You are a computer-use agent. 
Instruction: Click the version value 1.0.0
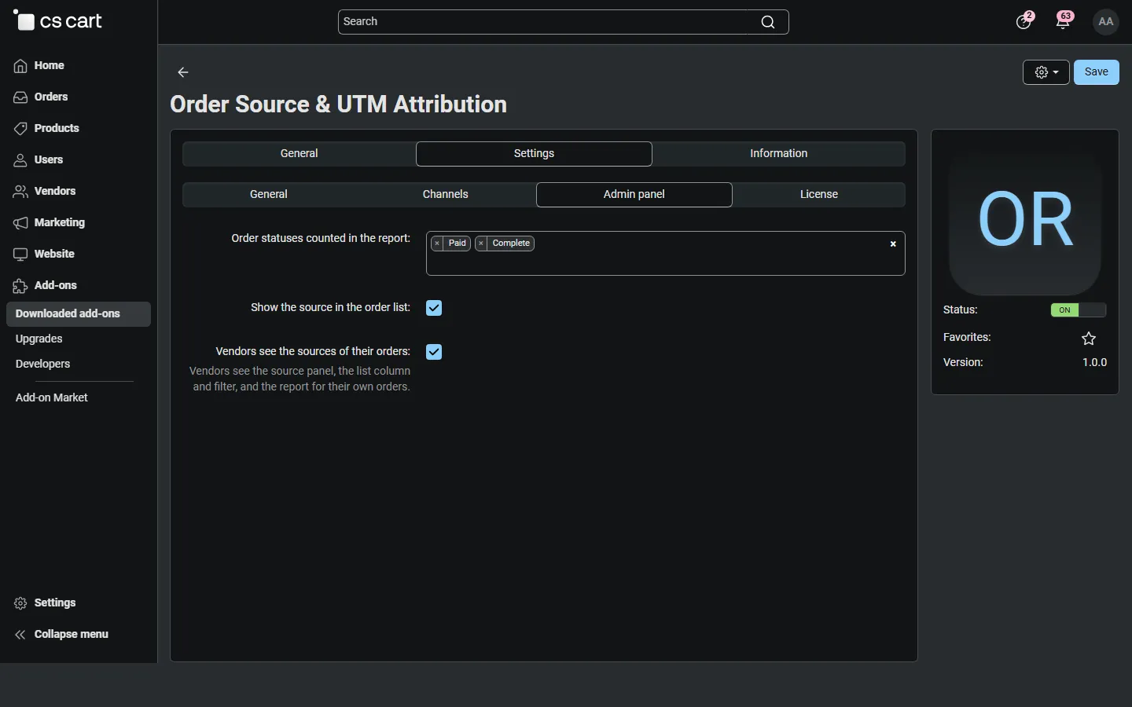click(x=1095, y=363)
